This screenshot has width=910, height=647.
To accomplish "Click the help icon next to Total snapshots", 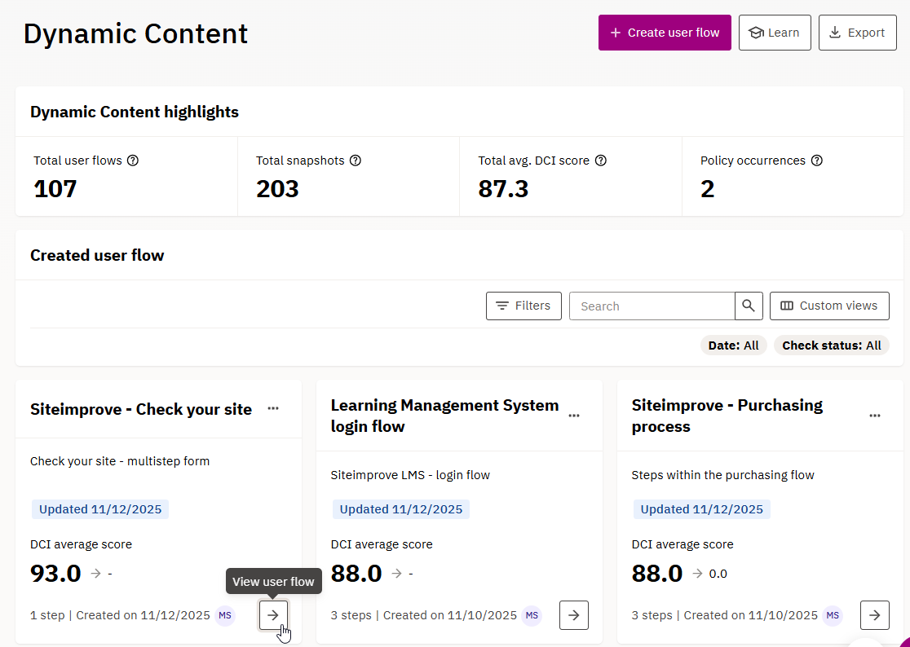I will (356, 161).
